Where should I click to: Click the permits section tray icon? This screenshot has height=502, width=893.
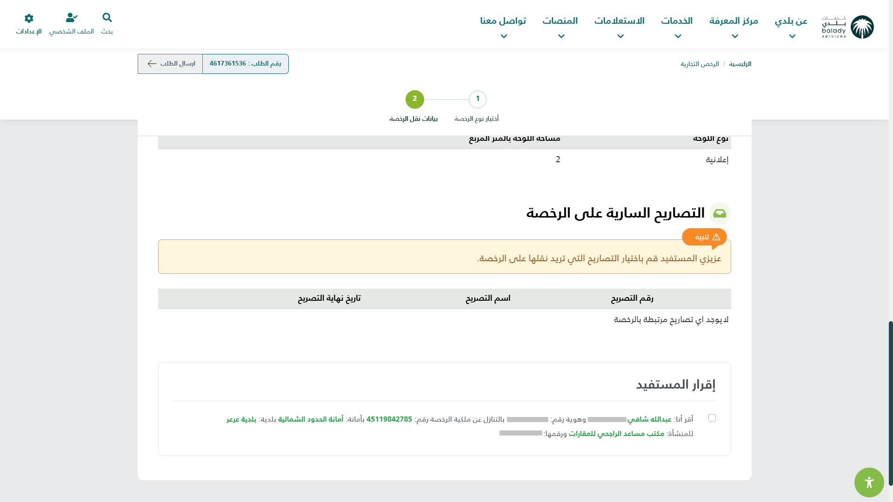pyautogui.click(x=720, y=213)
